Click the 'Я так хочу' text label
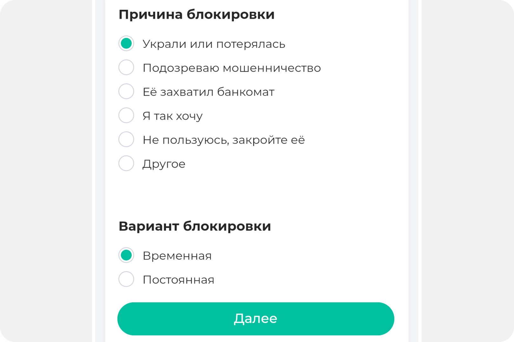 click(x=173, y=116)
